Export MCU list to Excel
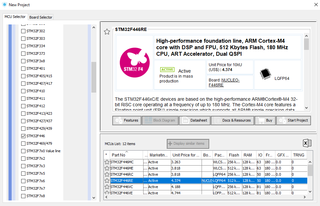 click(x=307, y=143)
